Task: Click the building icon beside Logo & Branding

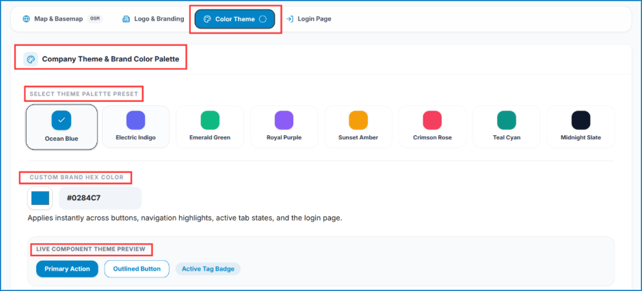Action: point(126,19)
